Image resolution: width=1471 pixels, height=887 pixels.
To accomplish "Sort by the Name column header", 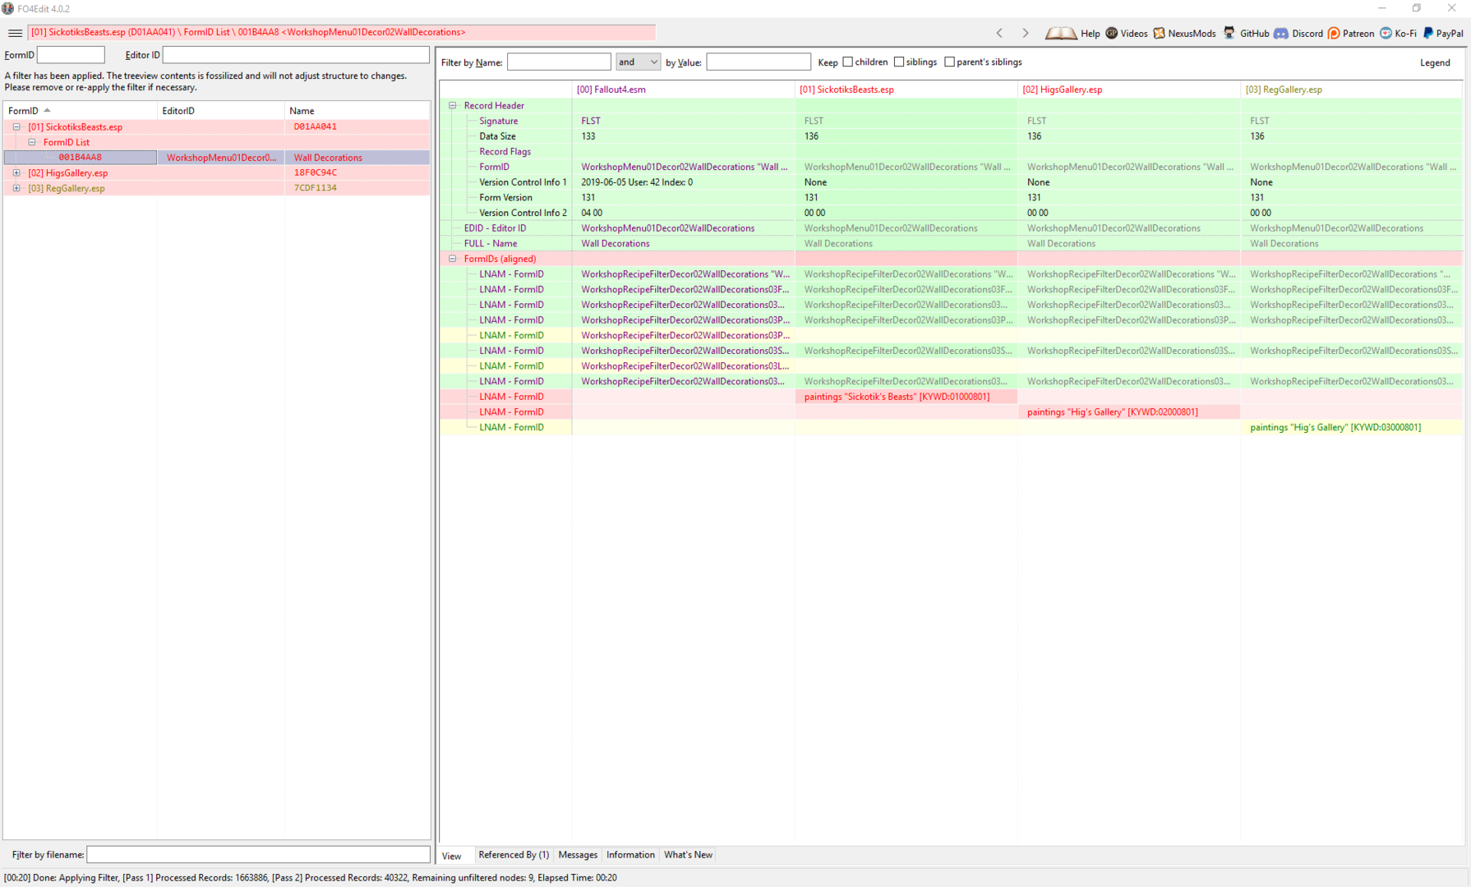I will 357,110.
